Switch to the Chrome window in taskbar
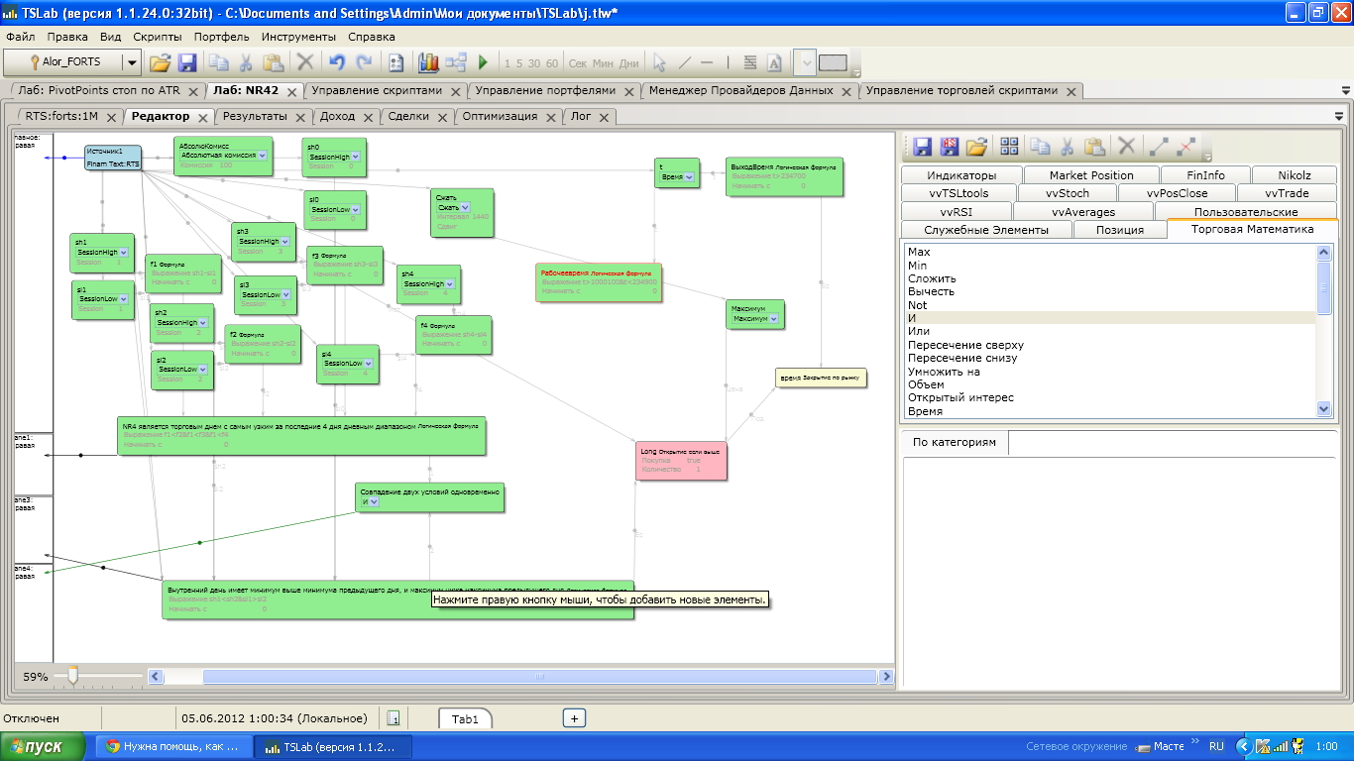Screen dimensions: 1354x761 coord(174,746)
